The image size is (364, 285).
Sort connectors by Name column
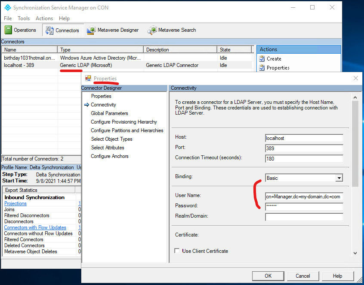tap(30, 49)
